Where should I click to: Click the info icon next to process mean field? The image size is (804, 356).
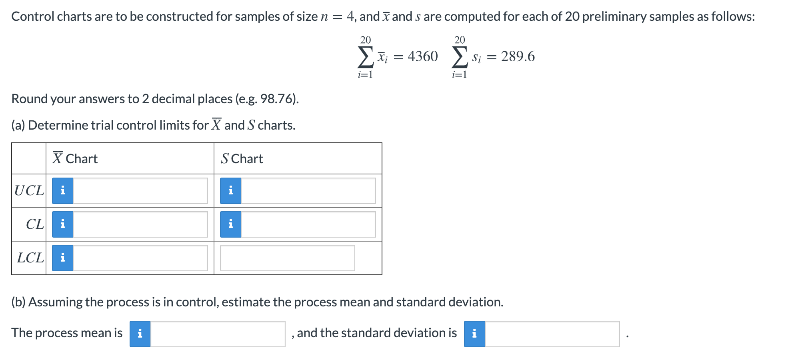pos(140,332)
